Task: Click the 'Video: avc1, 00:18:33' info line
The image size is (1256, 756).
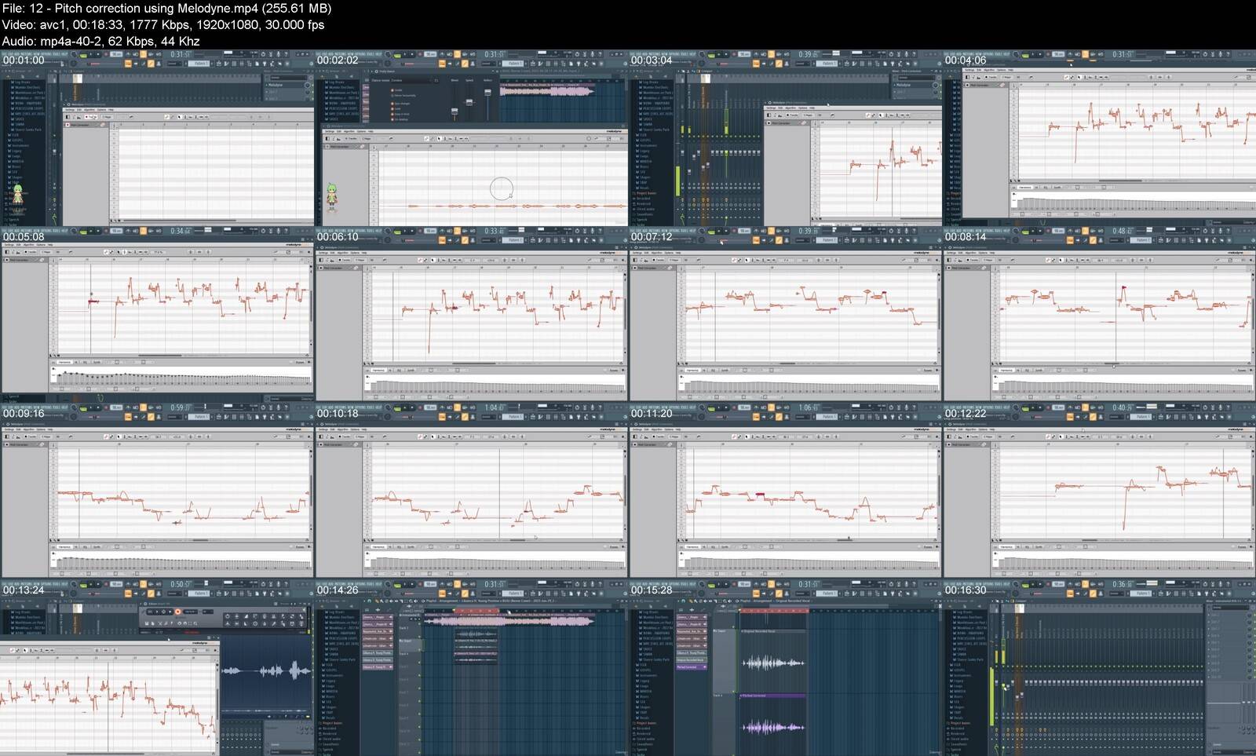Action: pyautogui.click(x=163, y=25)
